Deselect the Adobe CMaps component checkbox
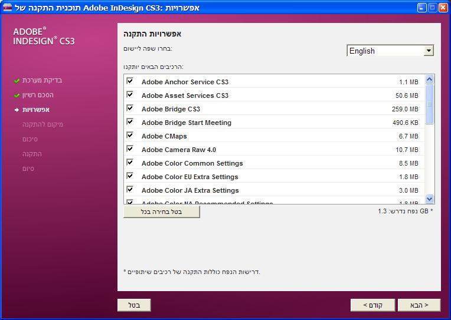 [x=130, y=135]
